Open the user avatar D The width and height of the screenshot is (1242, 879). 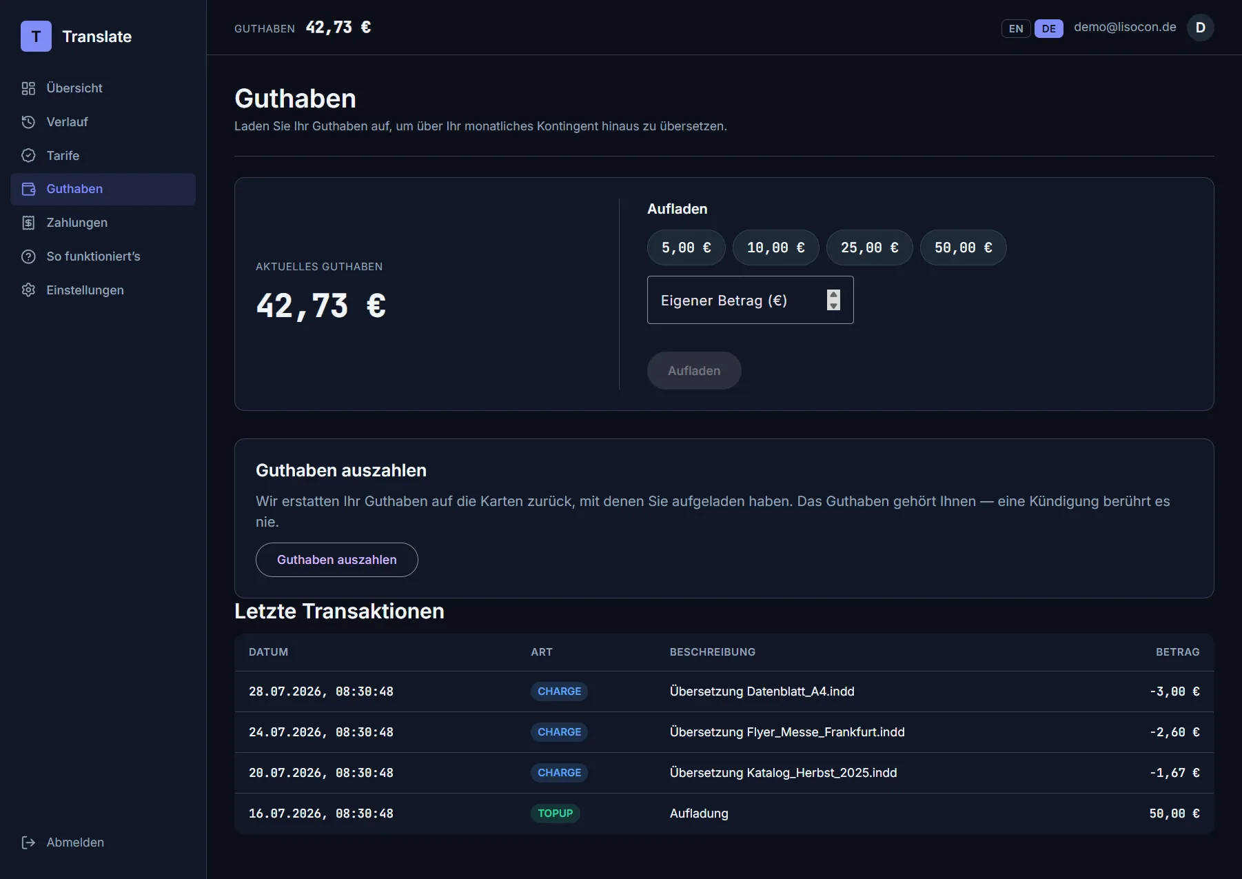click(x=1200, y=28)
